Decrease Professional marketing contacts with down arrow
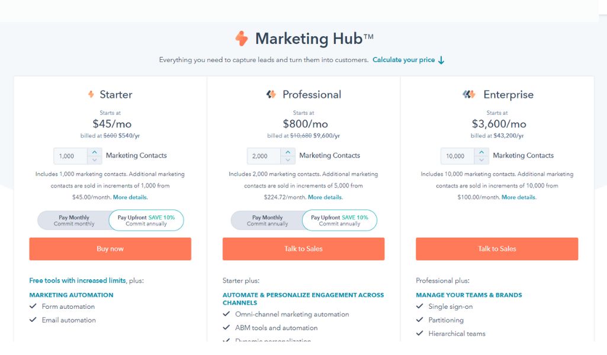The width and height of the screenshot is (607, 355). (x=288, y=160)
